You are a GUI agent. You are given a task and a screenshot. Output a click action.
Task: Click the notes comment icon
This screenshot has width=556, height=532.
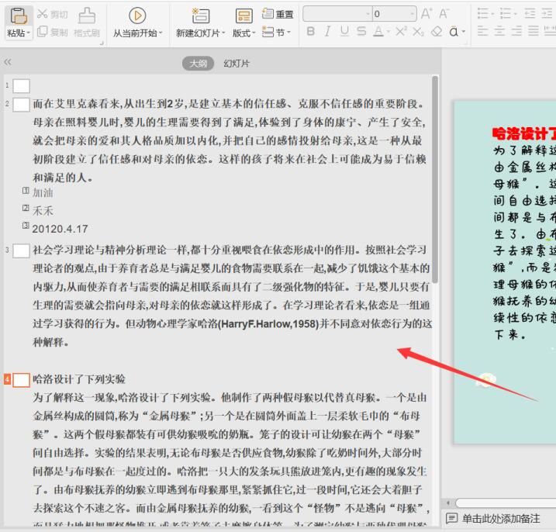pos(451,519)
